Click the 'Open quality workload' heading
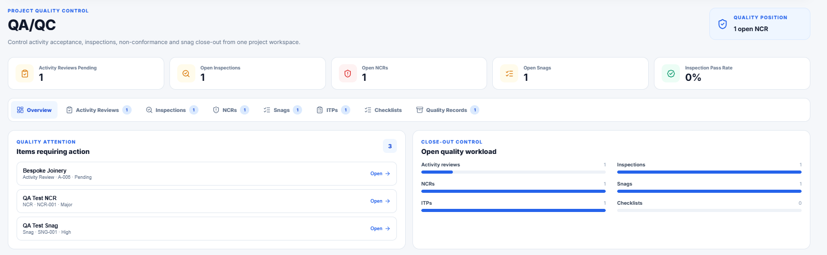Screen dimensions: 827x255 pyautogui.click(x=459, y=152)
